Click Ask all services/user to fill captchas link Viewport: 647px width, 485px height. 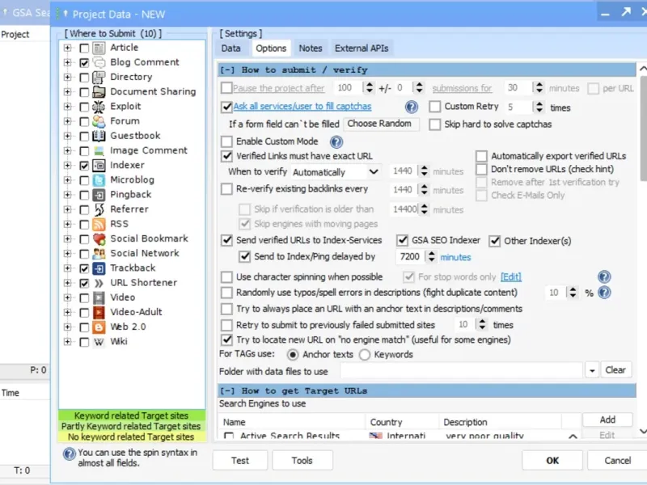[x=302, y=107]
